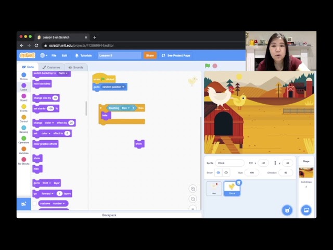Open the Tutorials menu

point(83,56)
